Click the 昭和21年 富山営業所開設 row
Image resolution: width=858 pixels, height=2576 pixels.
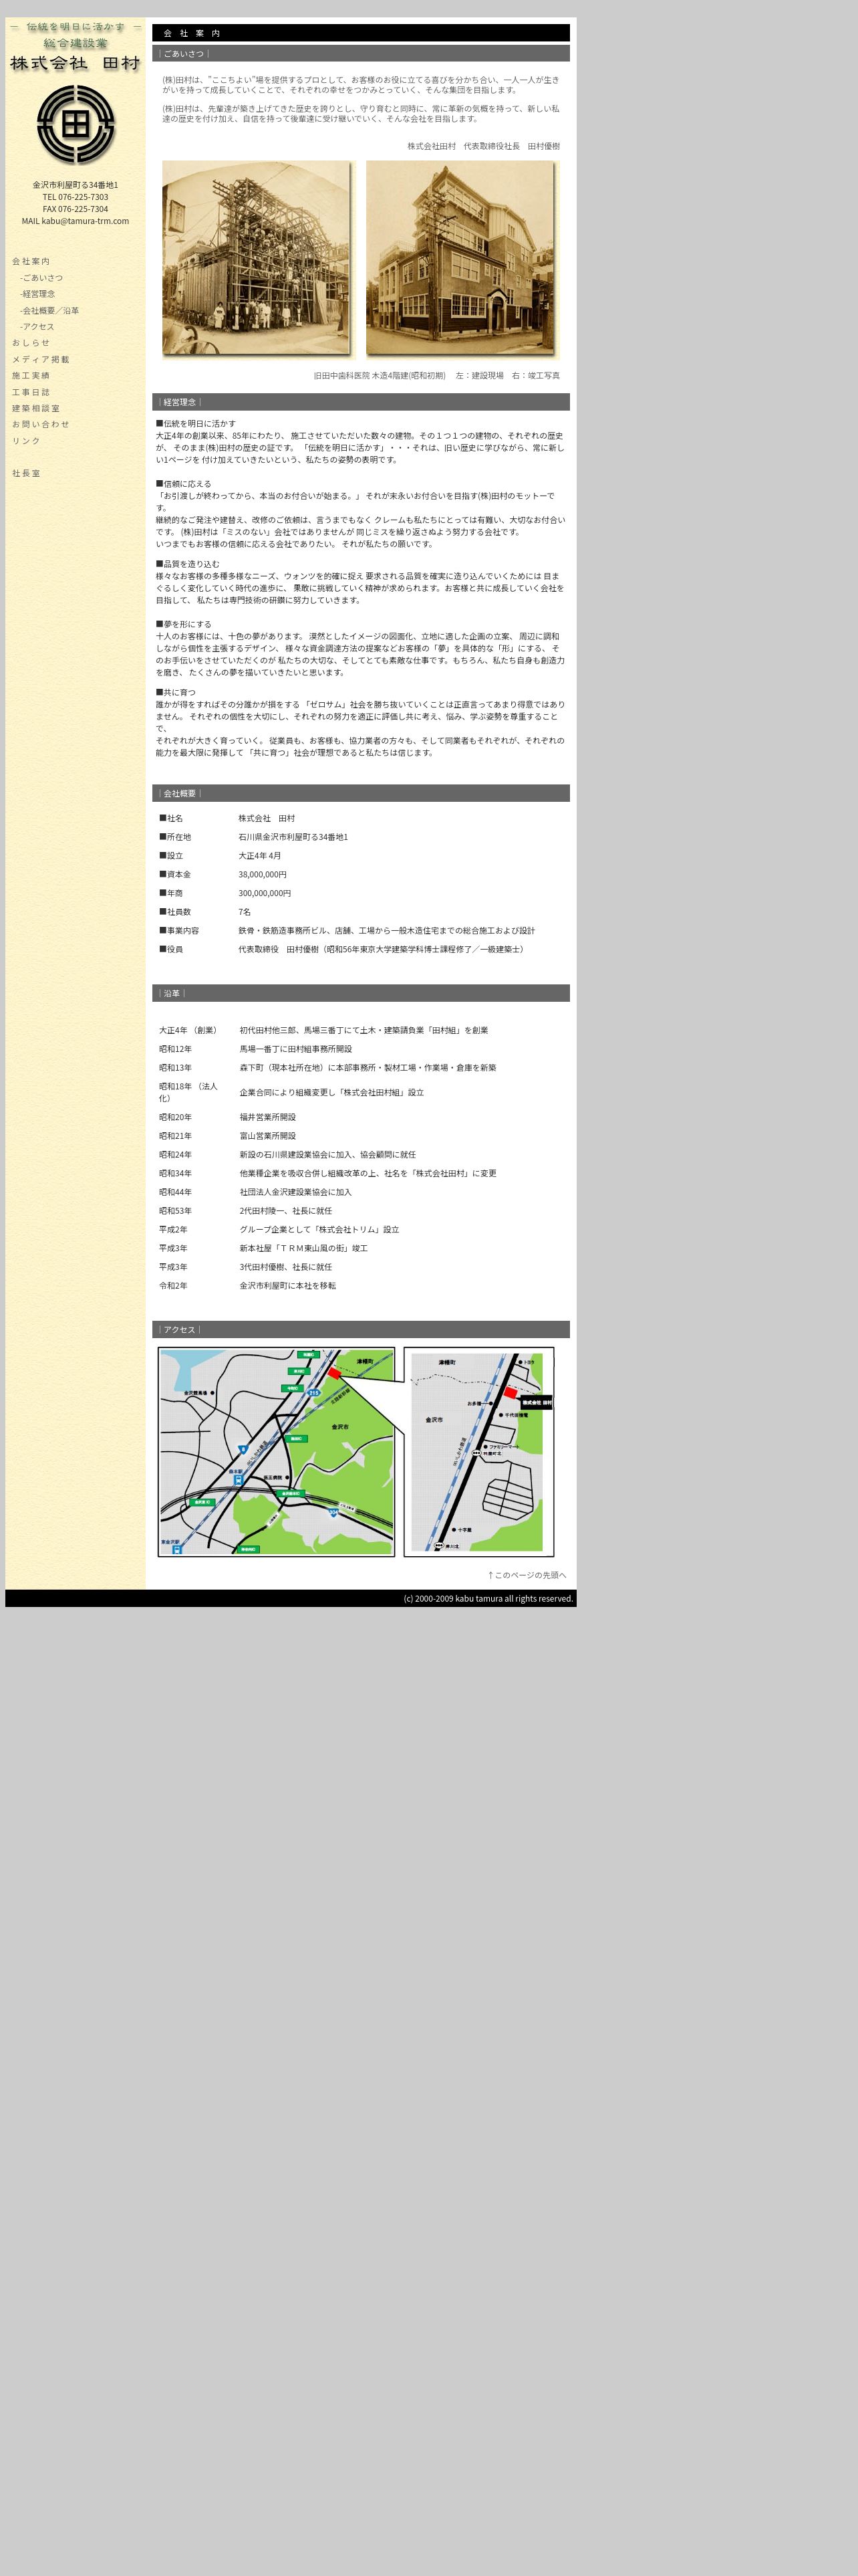tap(361, 1136)
